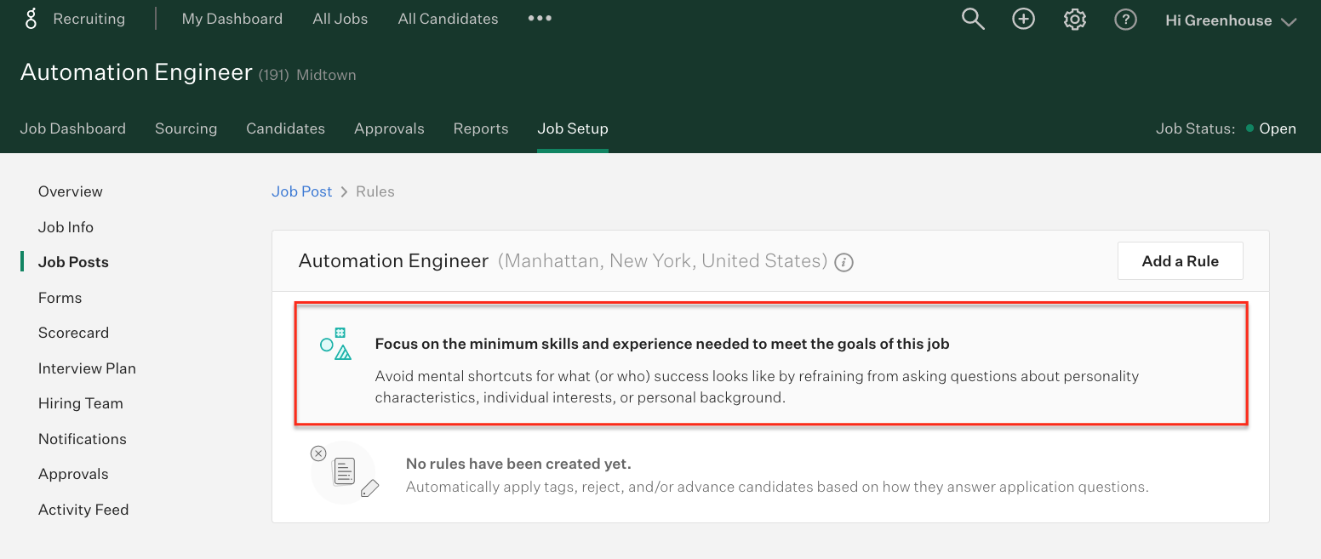Select Activity Feed in the sidebar

[x=83, y=510]
